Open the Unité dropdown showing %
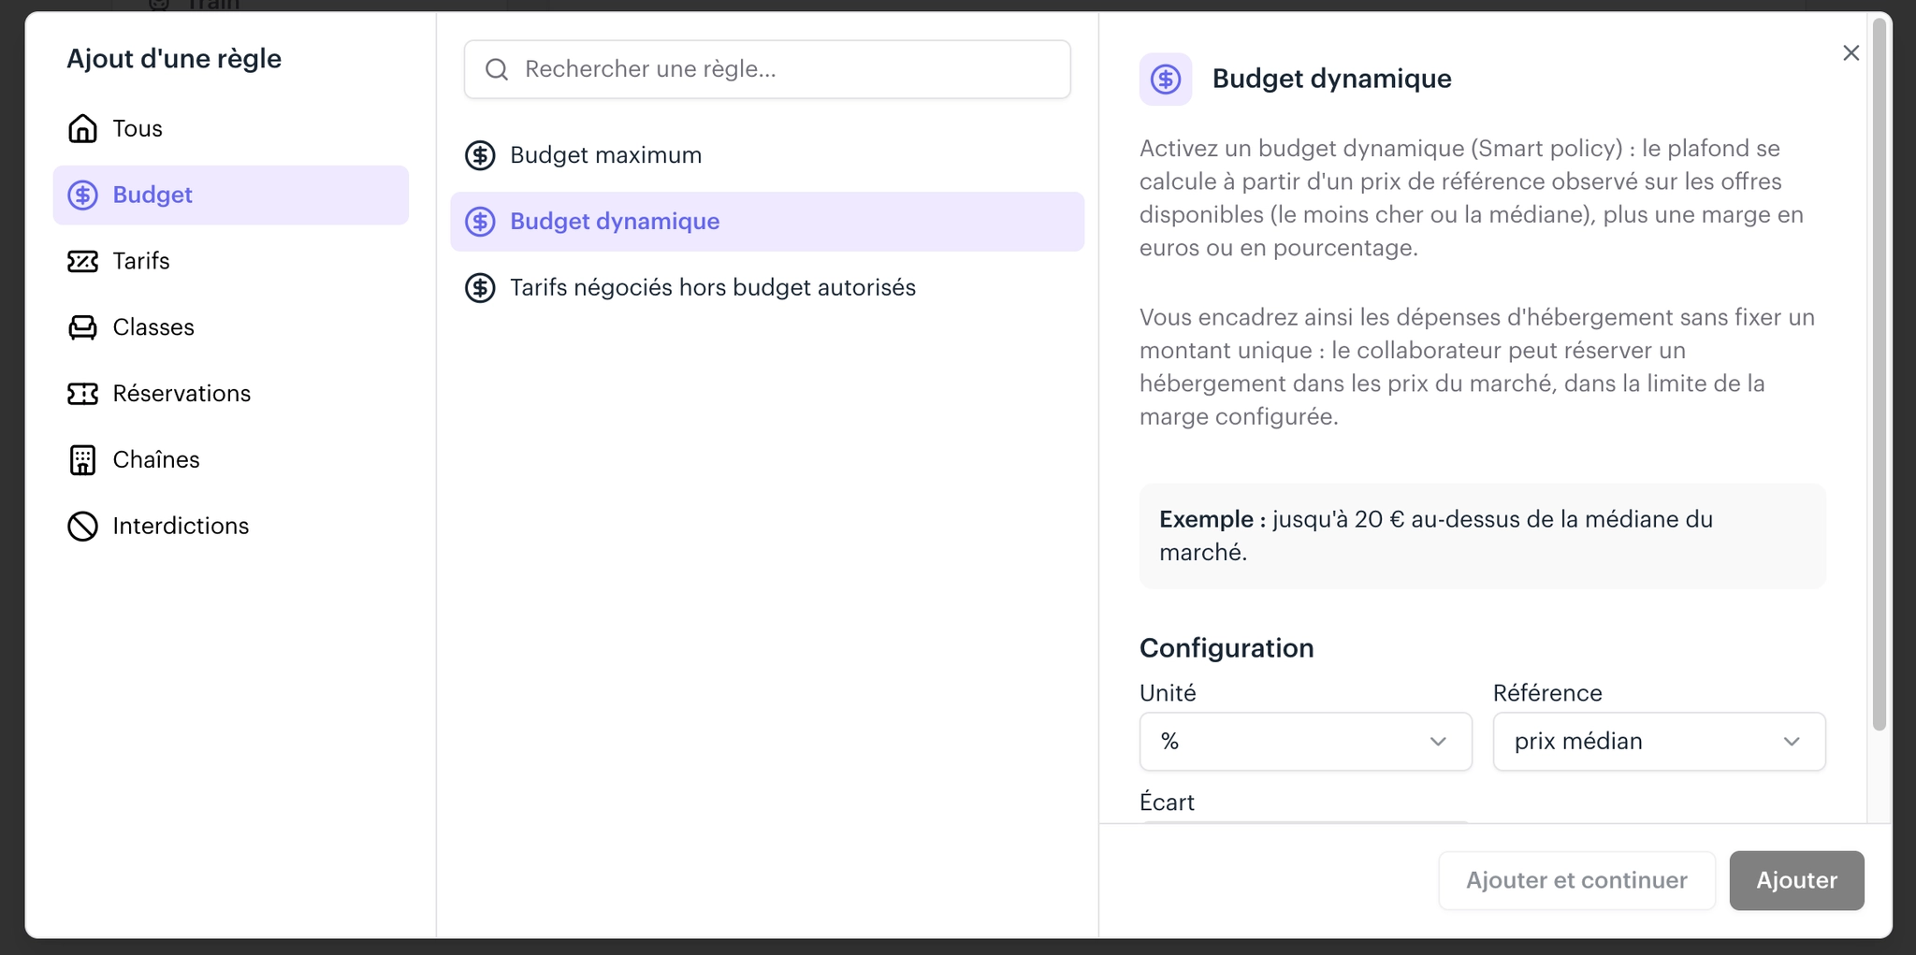The width and height of the screenshot is (1916, 955). click(x=1305, y=742)
